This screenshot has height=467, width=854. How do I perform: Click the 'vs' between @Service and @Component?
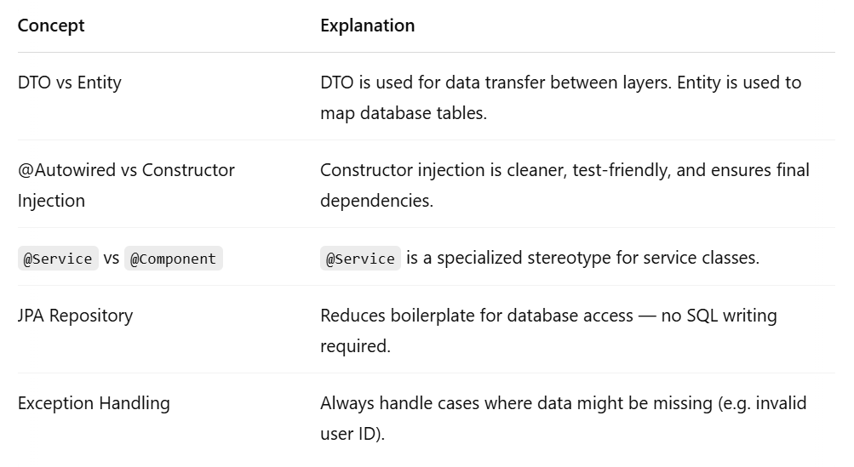click(111, 258)
